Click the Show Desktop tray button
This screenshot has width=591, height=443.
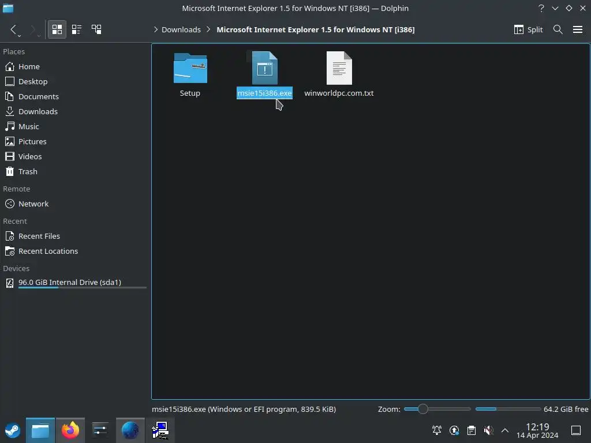point(576,430)
